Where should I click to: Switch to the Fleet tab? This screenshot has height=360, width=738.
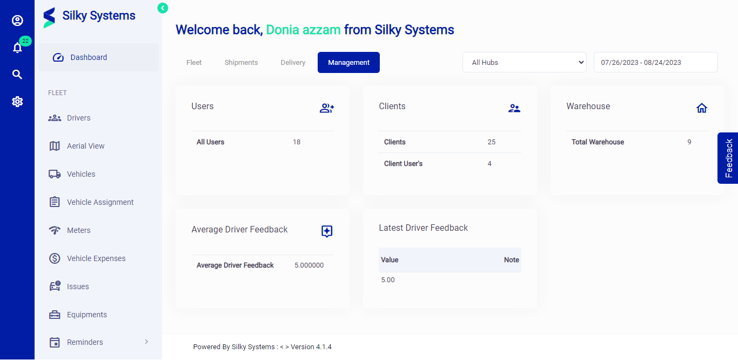pyautogui.click(x=194, y=62)
